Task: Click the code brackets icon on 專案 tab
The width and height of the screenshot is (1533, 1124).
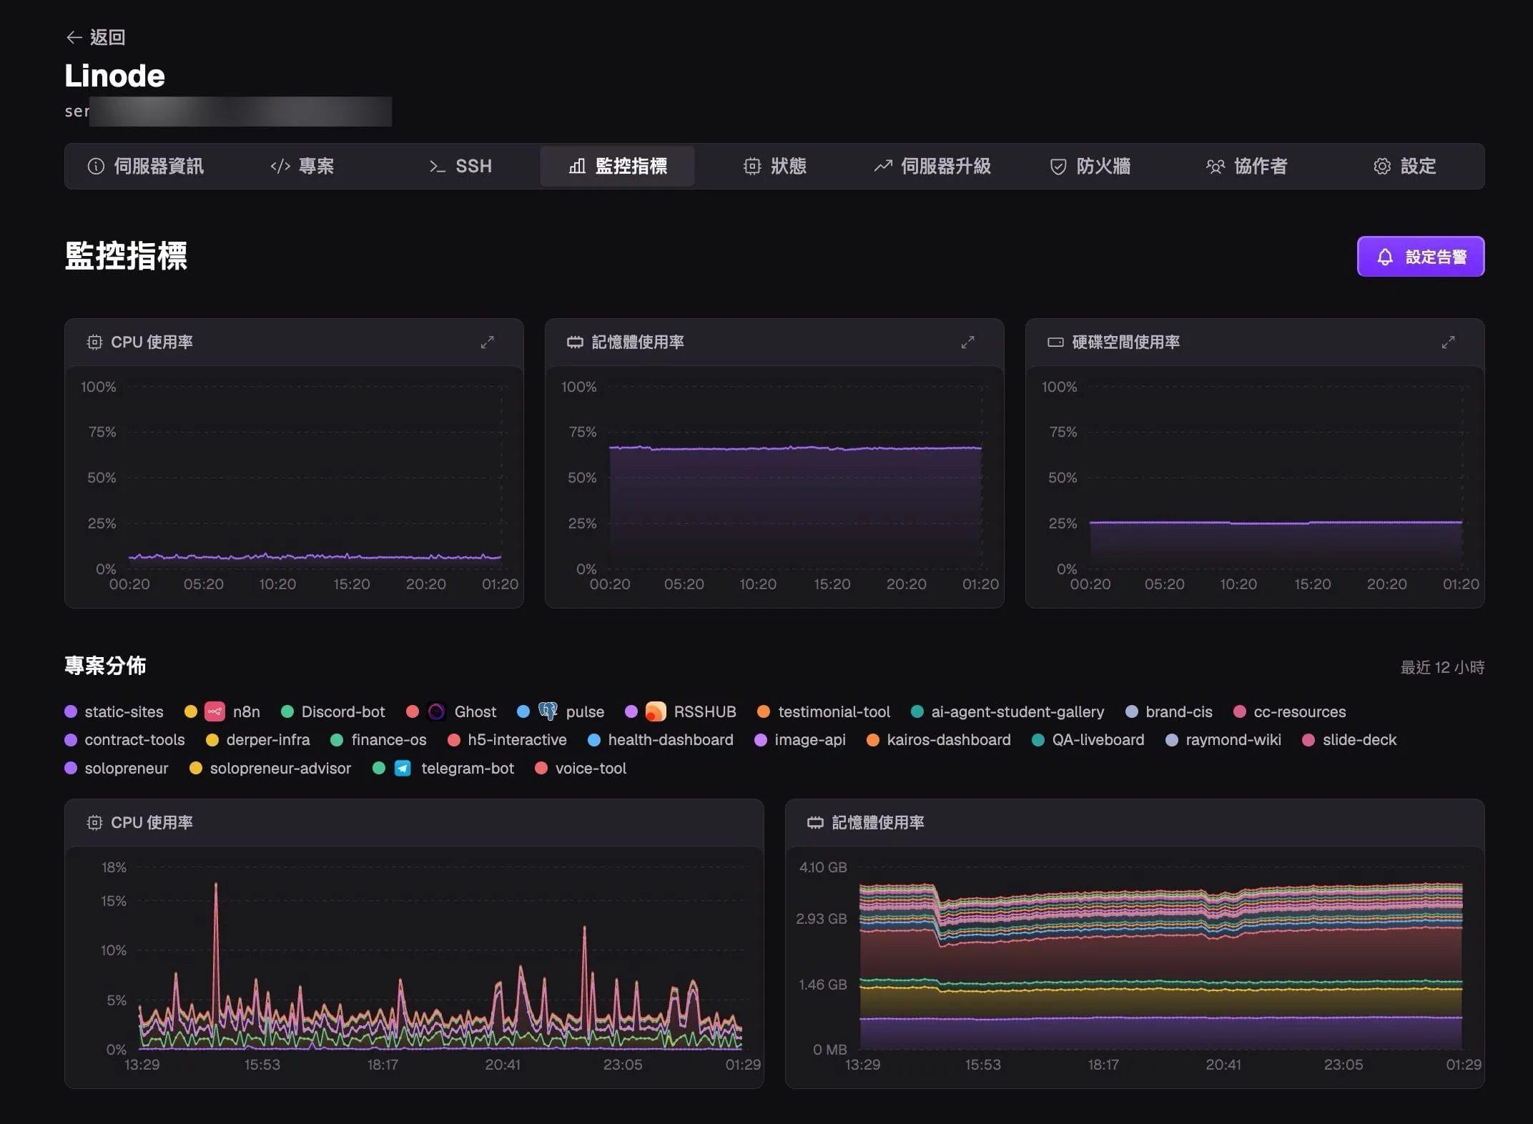Action: click(280, 166)
